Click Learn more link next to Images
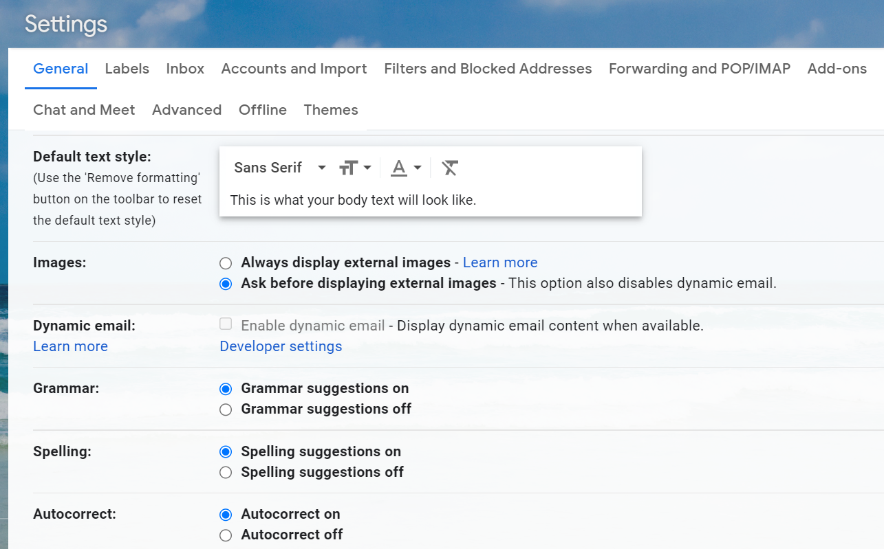The image size is (884, 549). tap(500, 262)
